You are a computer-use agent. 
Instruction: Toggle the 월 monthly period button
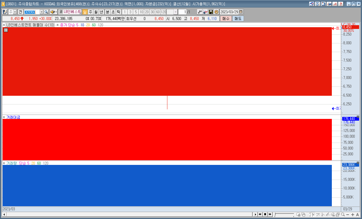[96, 12]
